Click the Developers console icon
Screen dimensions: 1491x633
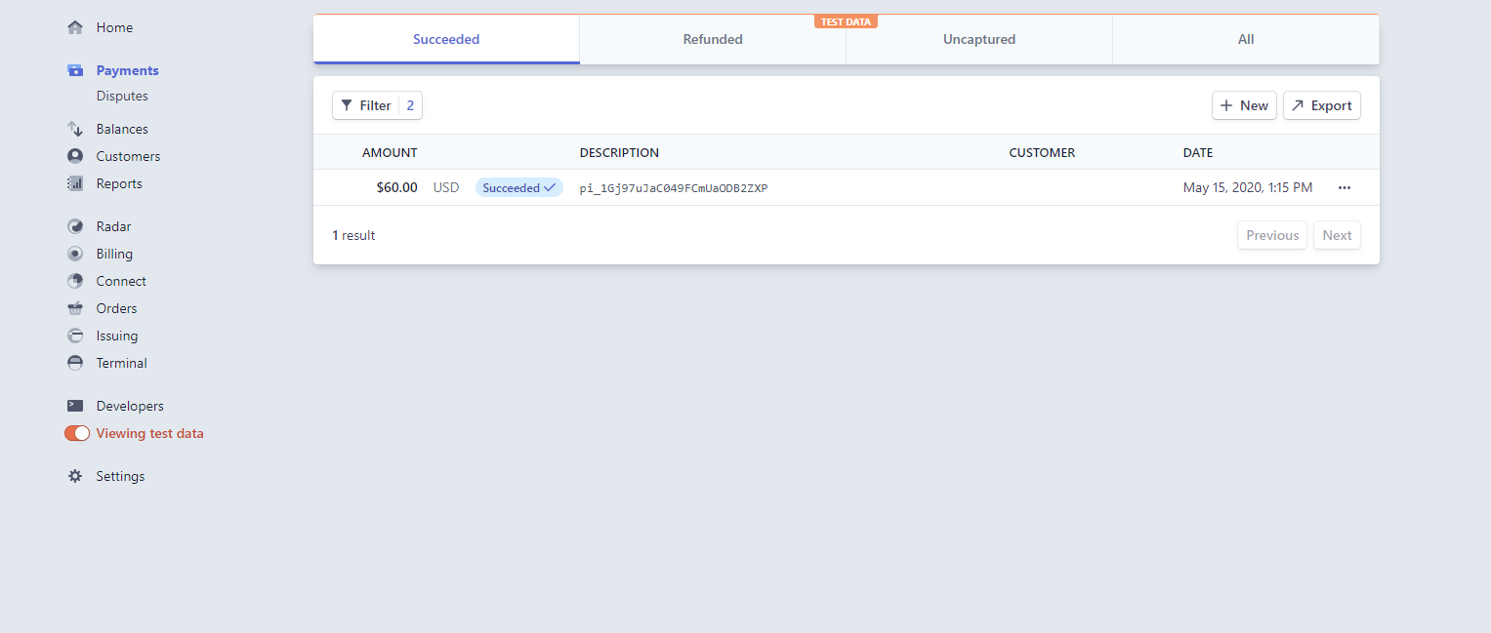pos(75,406)
